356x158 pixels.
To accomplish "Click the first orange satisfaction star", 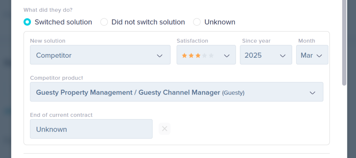I will (x=184, y=56).
